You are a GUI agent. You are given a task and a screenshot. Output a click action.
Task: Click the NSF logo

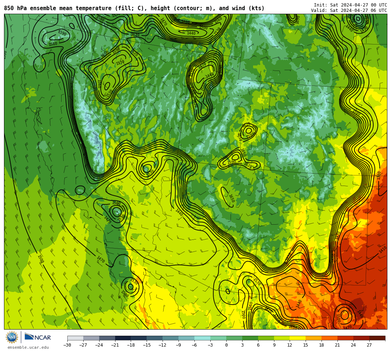click(x=12, y=338)
